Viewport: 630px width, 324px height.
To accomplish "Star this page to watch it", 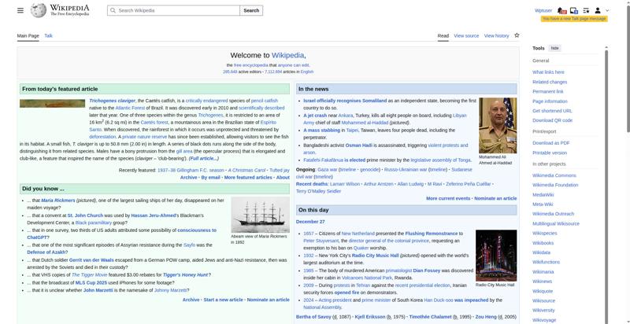I will (x=517, y=35).
